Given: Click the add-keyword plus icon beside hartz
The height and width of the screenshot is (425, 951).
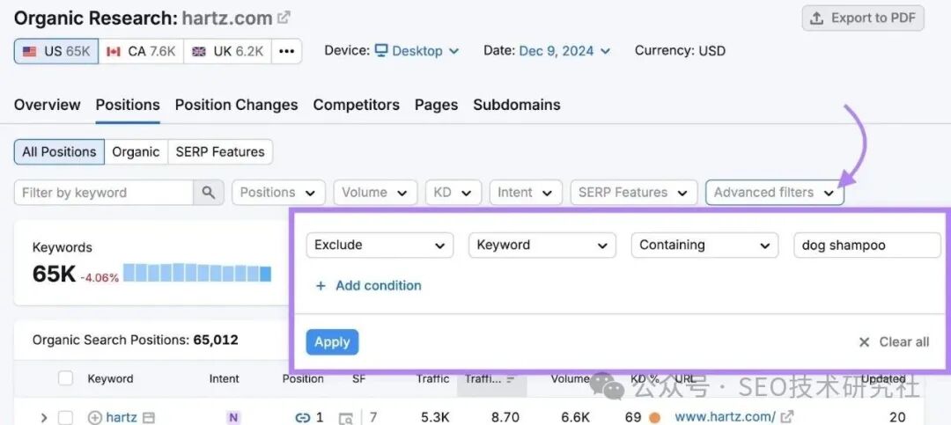Looking at the screenshot, I should pos(95,417).
